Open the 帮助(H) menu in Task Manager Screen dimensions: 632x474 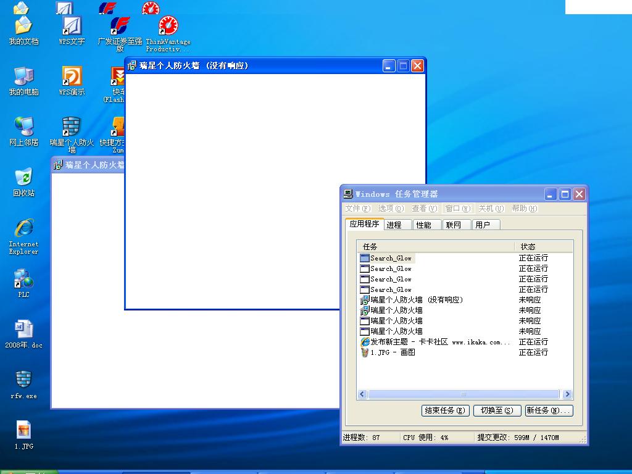(524, 209)
